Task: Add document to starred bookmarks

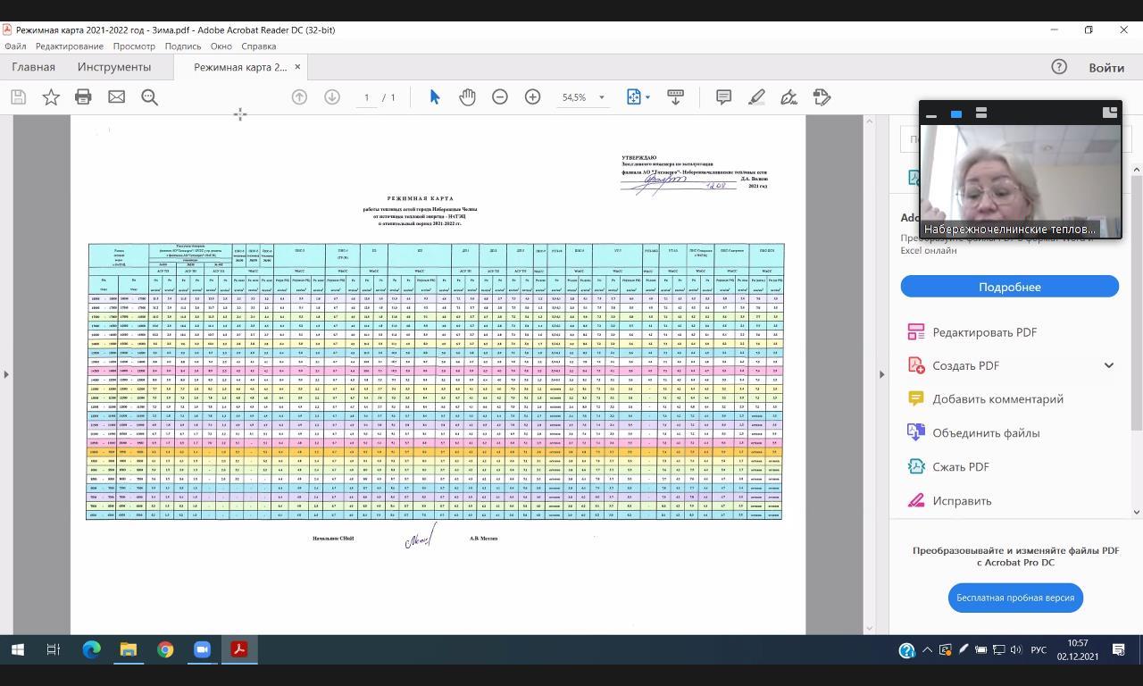Action: 51,96
